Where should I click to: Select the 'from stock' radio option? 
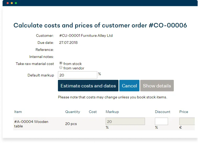pos(61,63)
